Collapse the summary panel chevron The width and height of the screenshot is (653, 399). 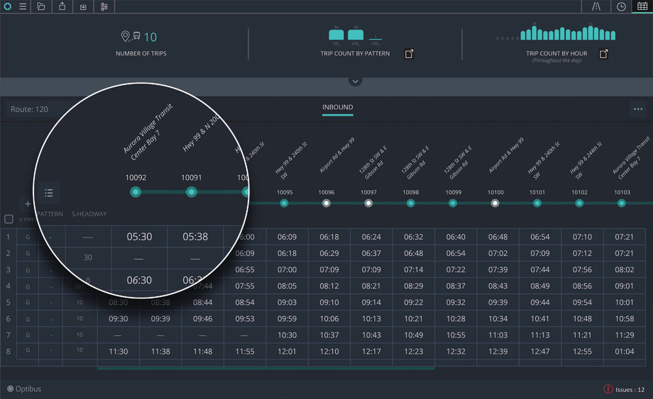pos(355,82)
